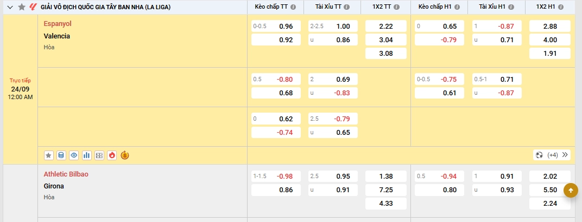Click the red flame hot icon
582x222 pixels.
112,155
